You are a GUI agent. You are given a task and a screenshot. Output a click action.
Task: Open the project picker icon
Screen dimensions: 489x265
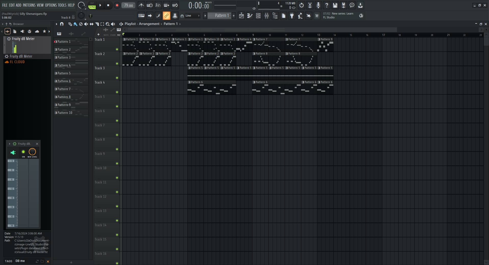(283, 16)
